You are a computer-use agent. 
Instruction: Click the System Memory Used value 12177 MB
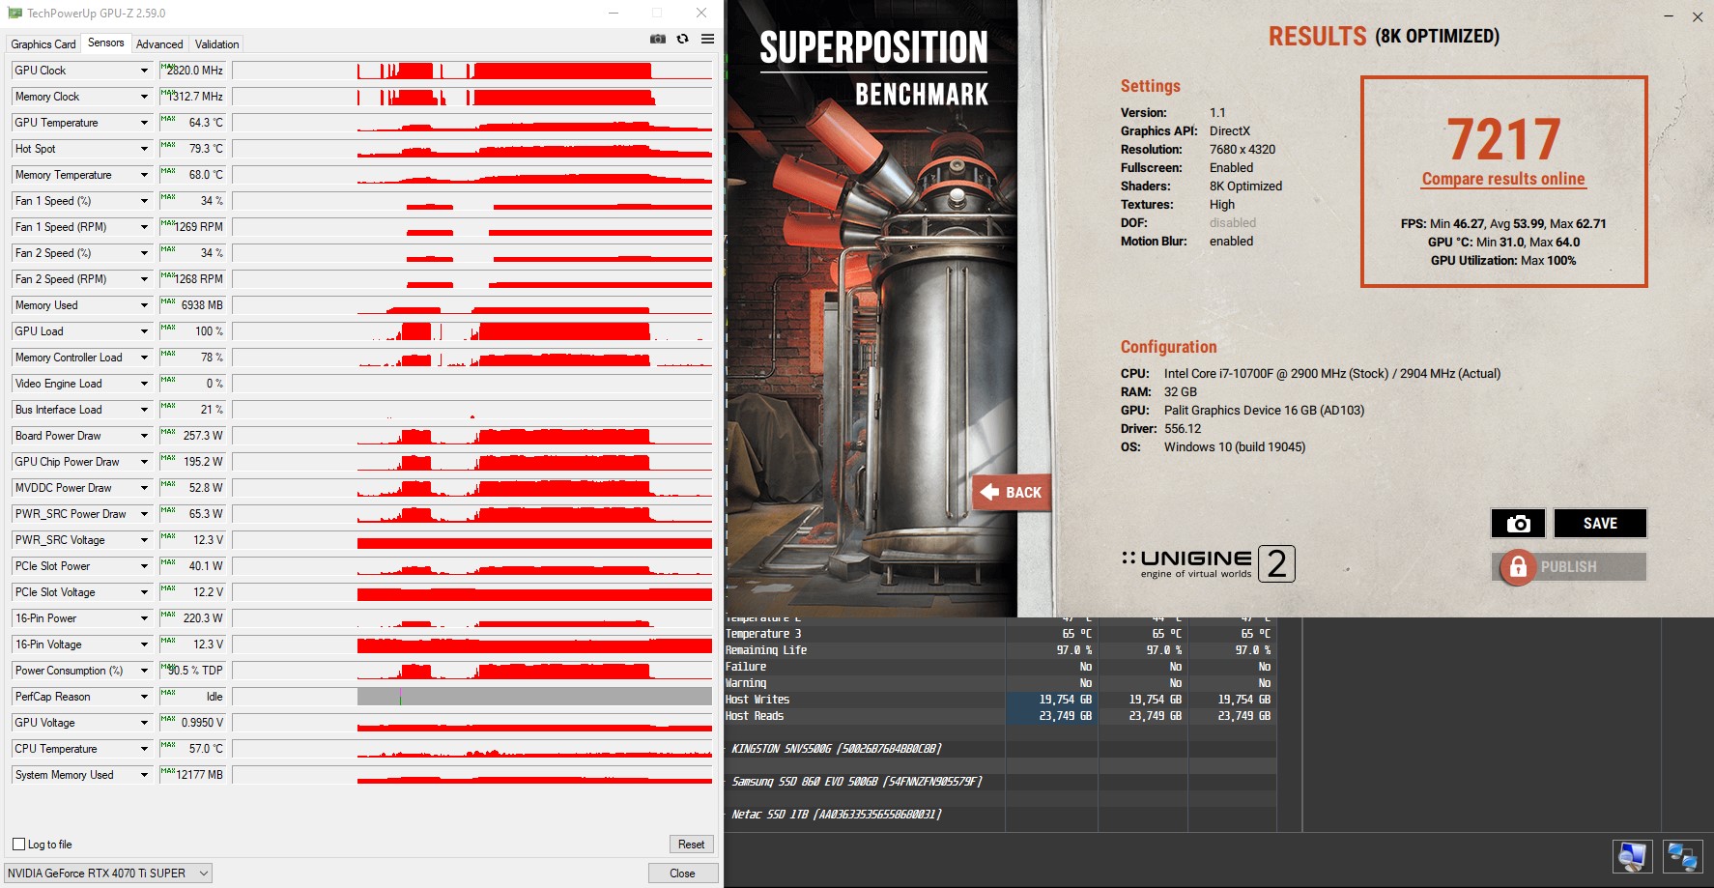coord(192,775)
